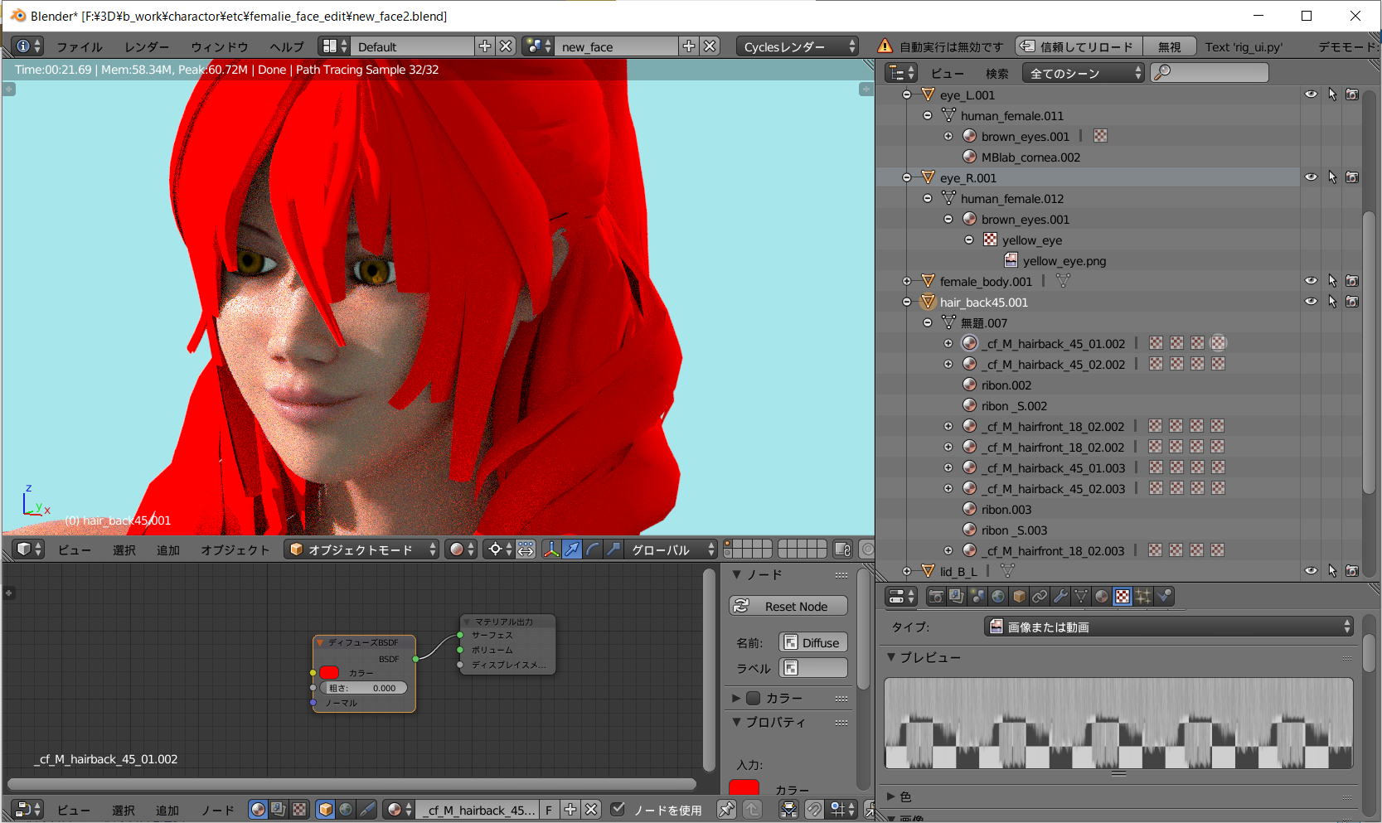Select compositing node tree type icon
Image resolution: width=1382 pixels, height=823 pixels.
[279, 810]
